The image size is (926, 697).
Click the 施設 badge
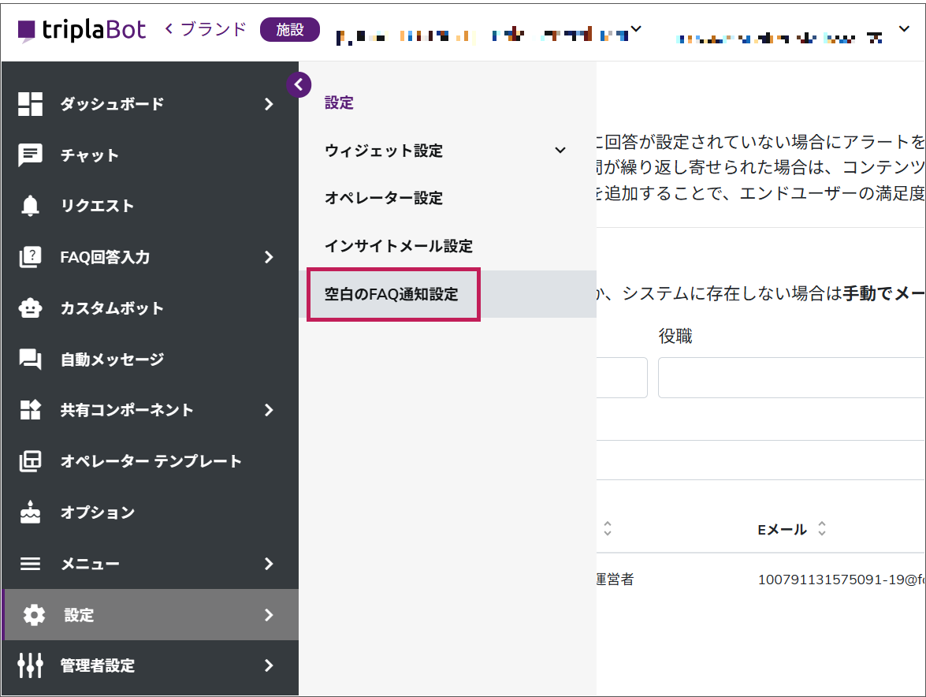coord(290,29)
